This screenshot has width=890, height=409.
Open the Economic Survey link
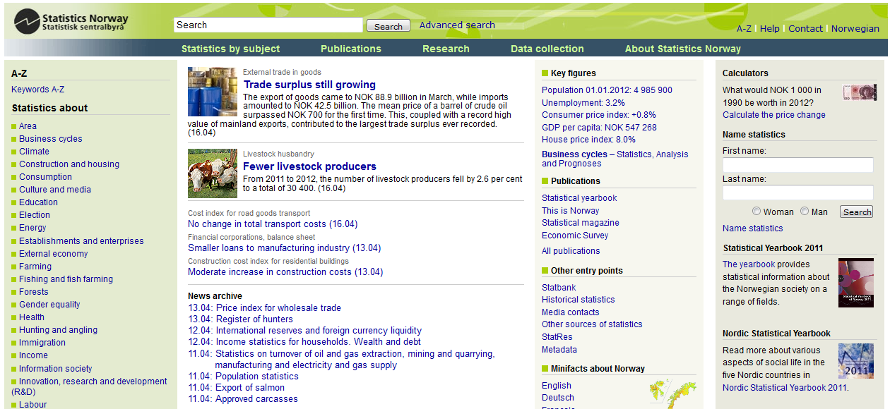click(575, 236)
